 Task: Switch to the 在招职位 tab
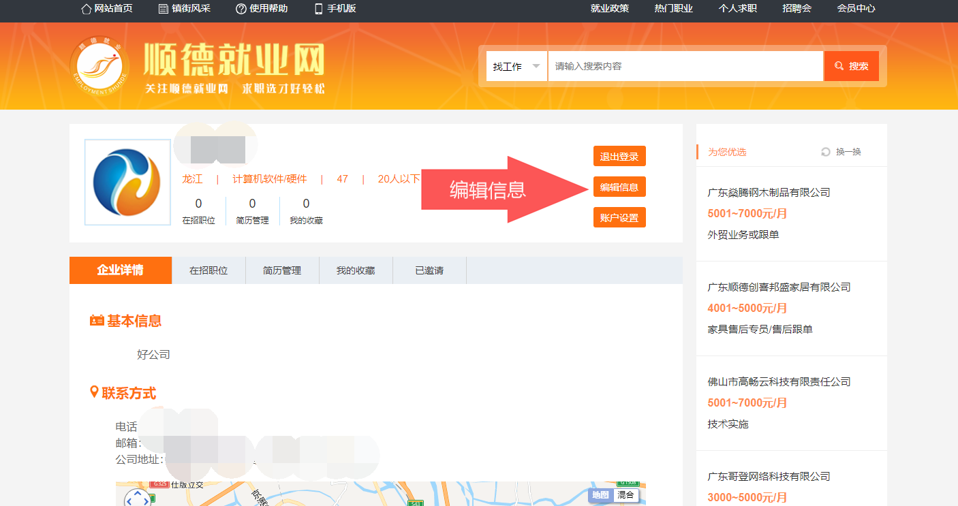click(208, 270)
